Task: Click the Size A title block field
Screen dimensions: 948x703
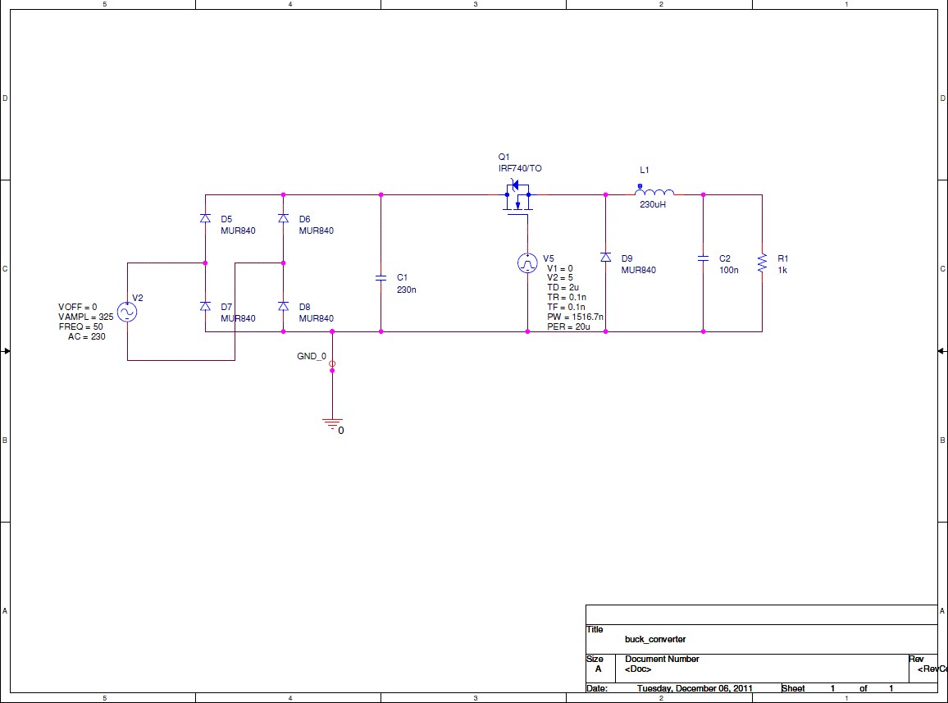Action: [x=599, y=669]
